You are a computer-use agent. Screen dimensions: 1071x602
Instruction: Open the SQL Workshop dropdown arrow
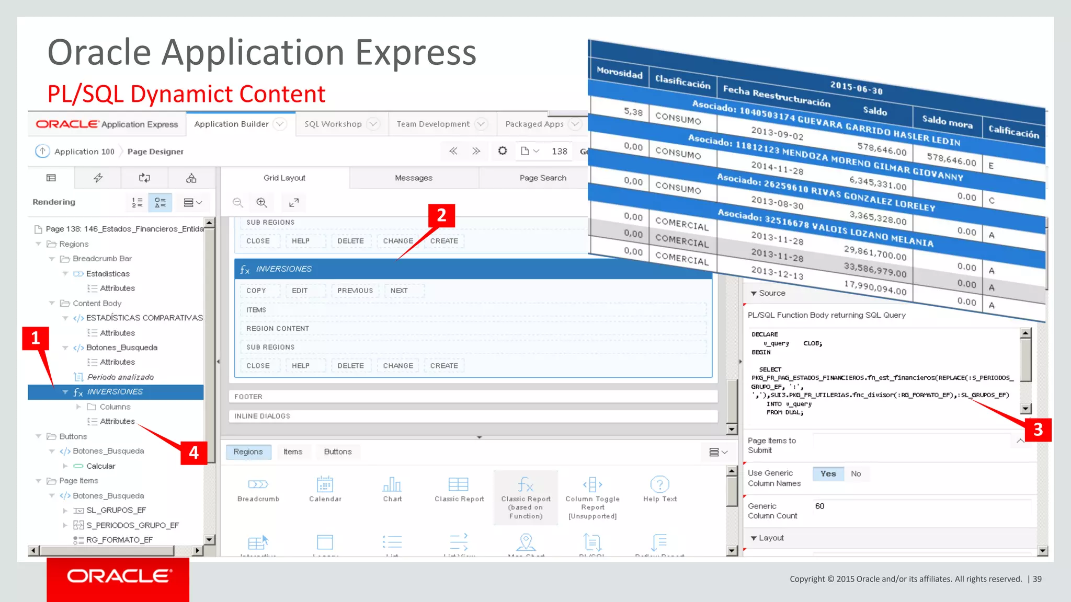pos(373,124)
